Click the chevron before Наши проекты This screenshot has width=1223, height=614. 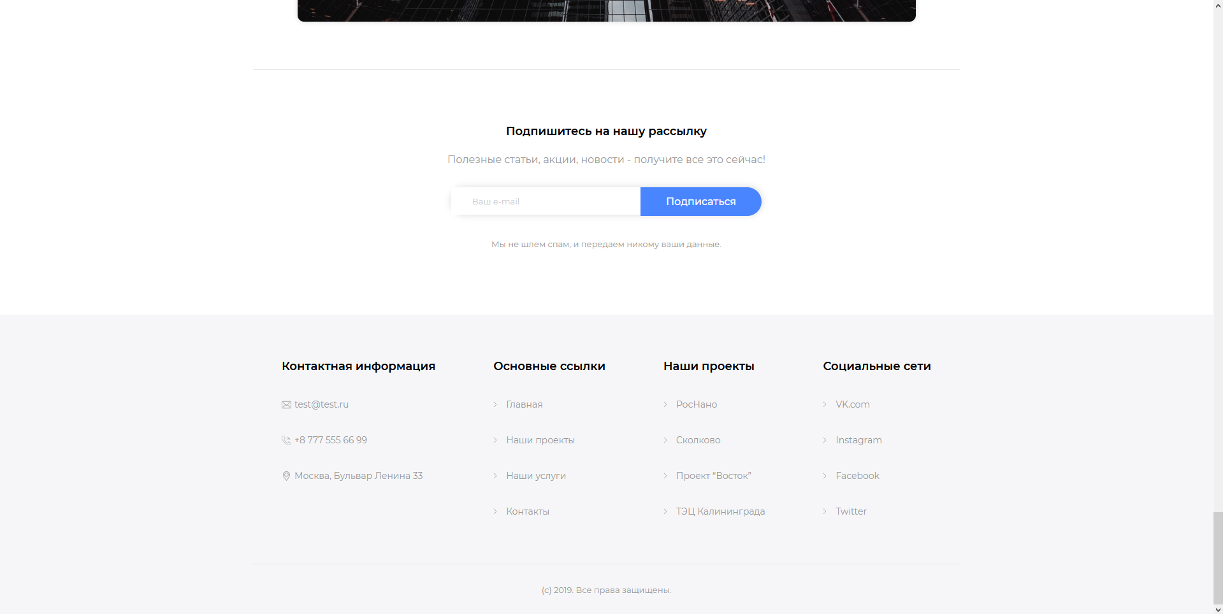495,440
